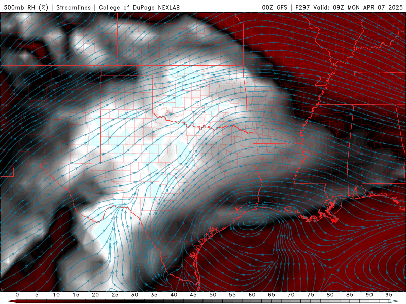
Task: Click the "60" value on the RH scale
Action: point(252,295)
